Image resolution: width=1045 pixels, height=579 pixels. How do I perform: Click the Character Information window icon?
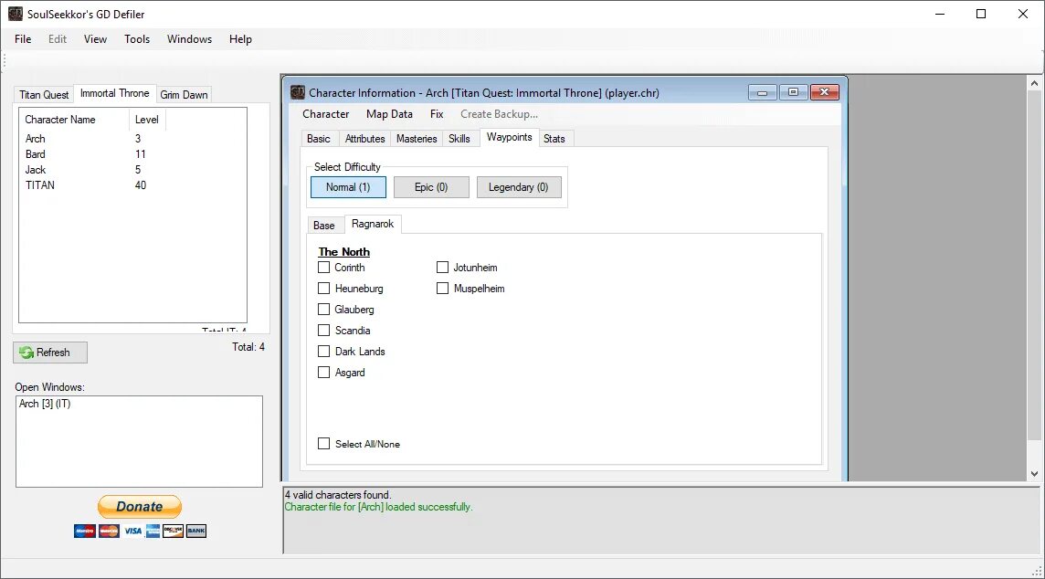pyautogui.click(x=298, y=92)
